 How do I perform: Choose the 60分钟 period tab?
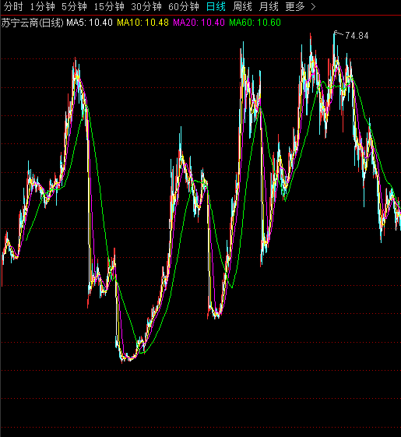(184, 7)
